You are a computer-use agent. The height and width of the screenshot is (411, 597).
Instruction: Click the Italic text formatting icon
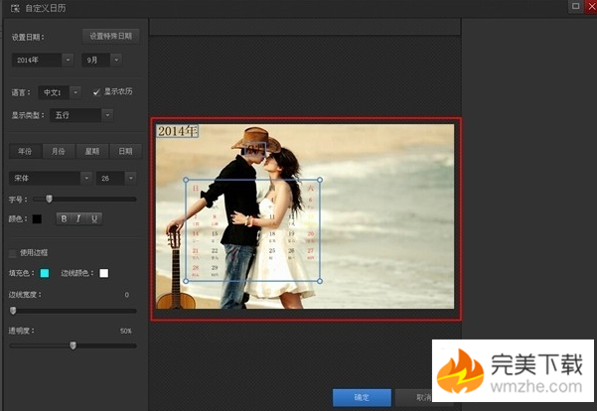point(79,218)
